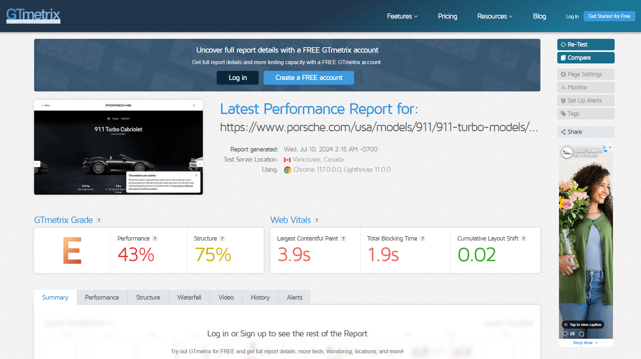This screenshot has height=359, width=641.
Task: Click the 1.9s blocking time value
Action: coord(383,255)
